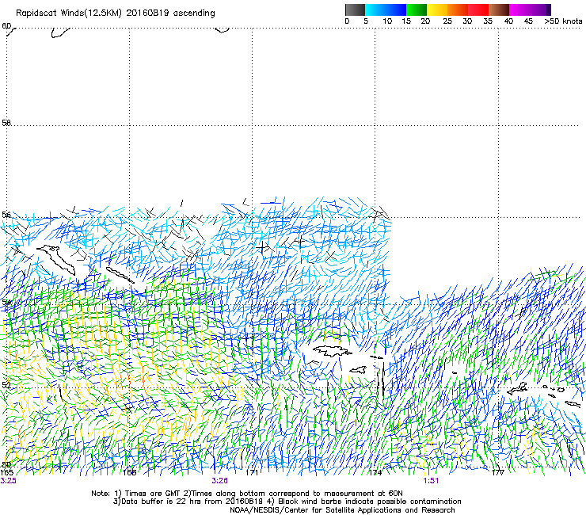Viewport: 586px width, 515px height.
Task: Click the '>50 knots' legend label
Action: 563,21
